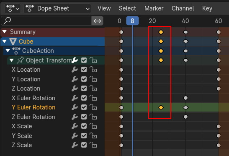
Task: Toggle Y Scale modifiers wrench
Action: [x=75, y=136]
